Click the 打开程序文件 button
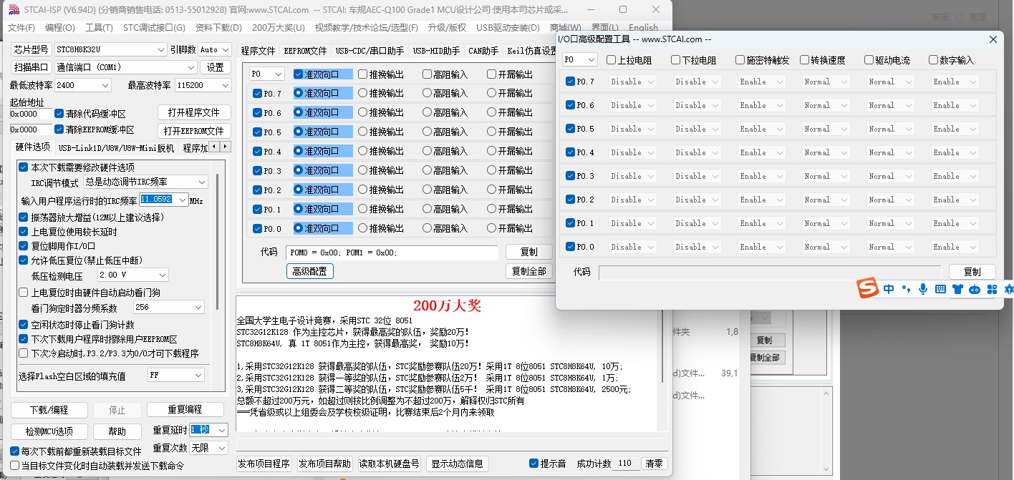The image size is (1014, 480). pyautogui.click(x=194, y=112)
